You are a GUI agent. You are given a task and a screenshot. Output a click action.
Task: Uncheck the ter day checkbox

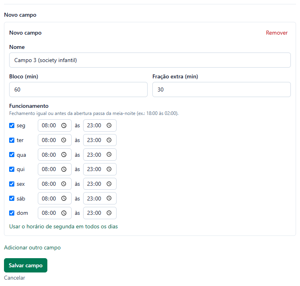(x=12, y=140)
